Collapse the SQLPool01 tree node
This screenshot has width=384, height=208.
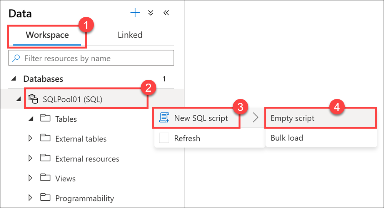18,99
